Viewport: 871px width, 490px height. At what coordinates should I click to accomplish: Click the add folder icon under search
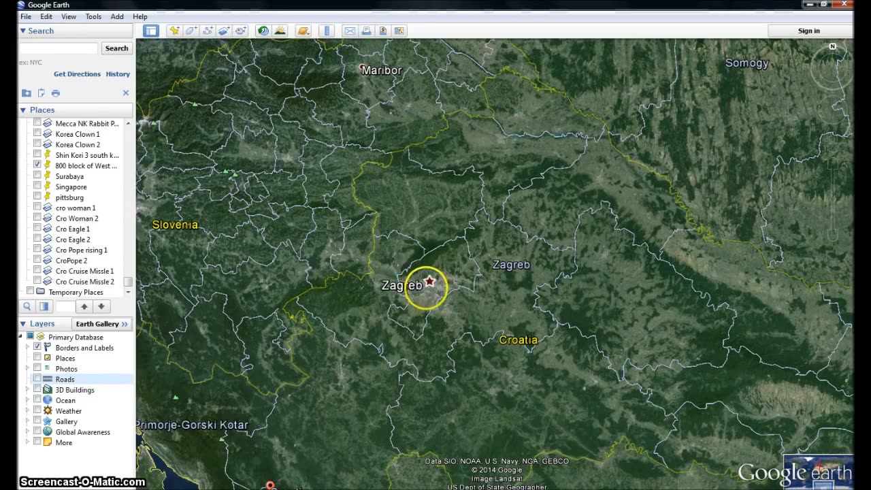click(27, 93)
